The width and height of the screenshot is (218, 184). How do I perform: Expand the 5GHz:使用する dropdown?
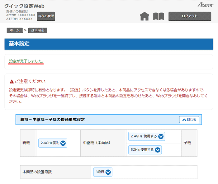[x=145, y=150]
